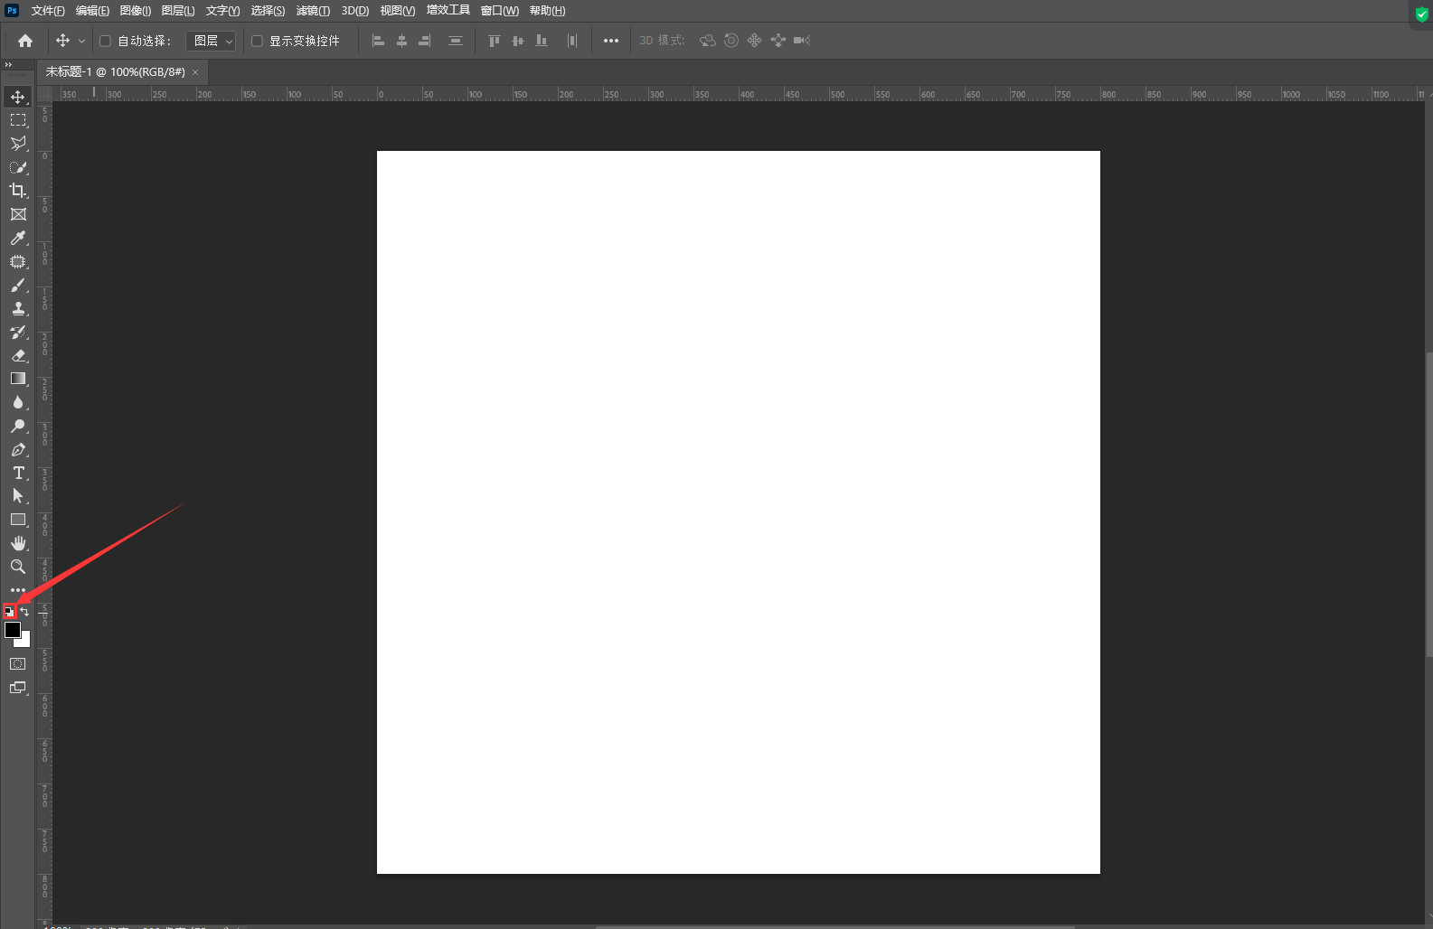Open the 文字(Y) menu
Screen dimensions: 1433x929
tap(222, 11)
